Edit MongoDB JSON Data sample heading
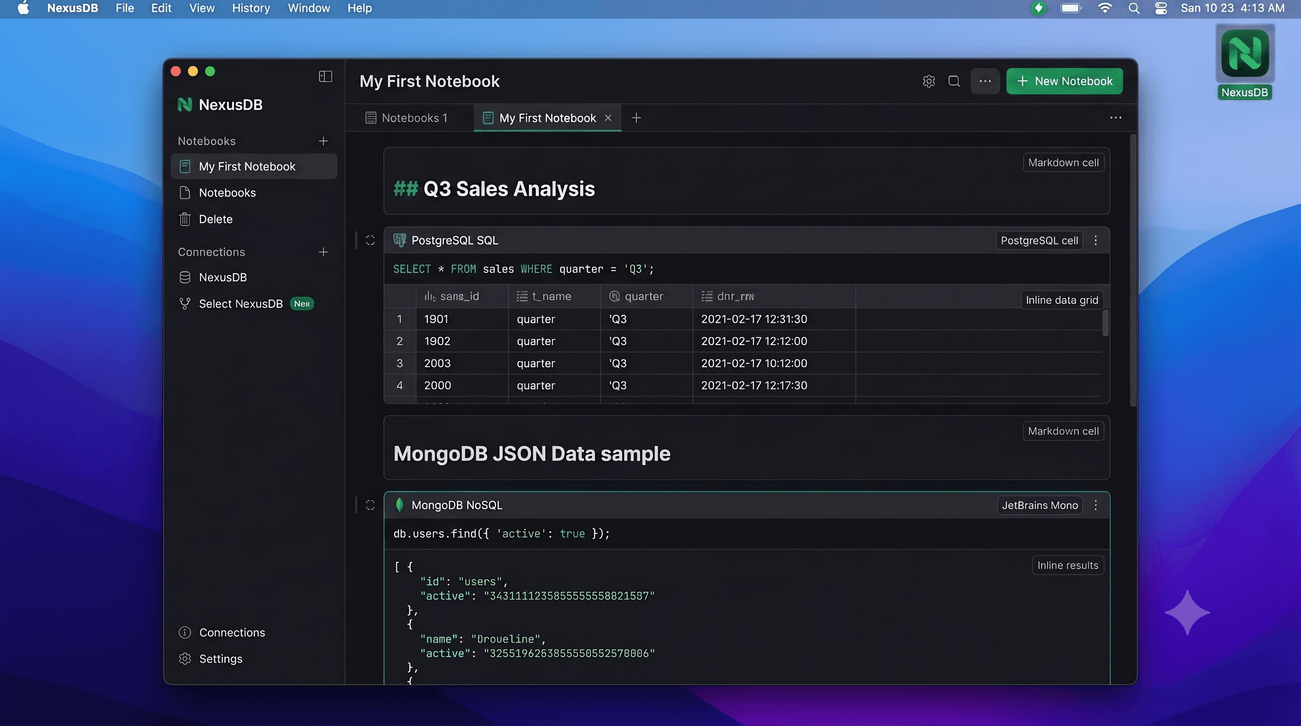 click(x=532, y=454)
